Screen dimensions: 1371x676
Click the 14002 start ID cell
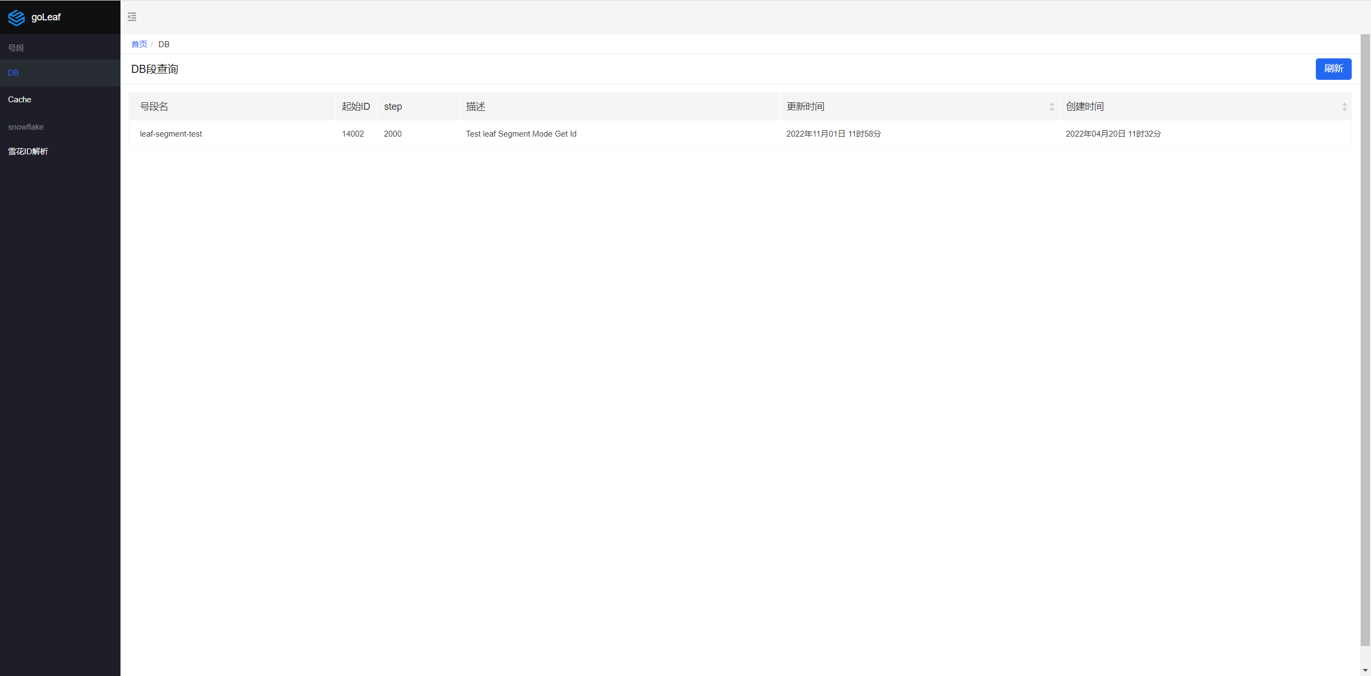point(353,134)
